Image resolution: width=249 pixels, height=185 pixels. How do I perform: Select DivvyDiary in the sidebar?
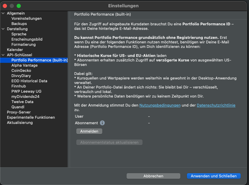pos(21,76)
